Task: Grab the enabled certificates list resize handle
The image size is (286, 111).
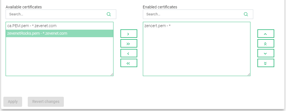Action: (x=249, y=74)
